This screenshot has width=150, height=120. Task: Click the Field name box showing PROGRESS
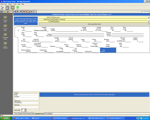[x=26, y=103]
